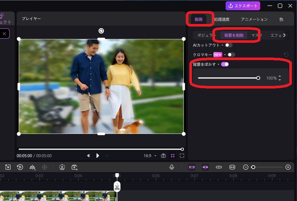Screen dimensions: 297x201
Task: Click the screen export icon in toolbar
Action: pos(74,167)
